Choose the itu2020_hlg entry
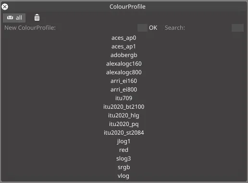 [124, 115]
